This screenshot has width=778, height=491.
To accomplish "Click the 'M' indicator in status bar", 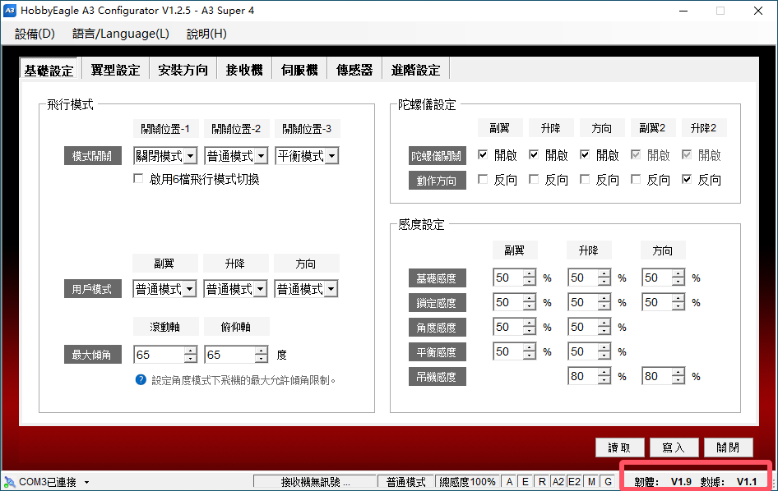I will [591, 482].
